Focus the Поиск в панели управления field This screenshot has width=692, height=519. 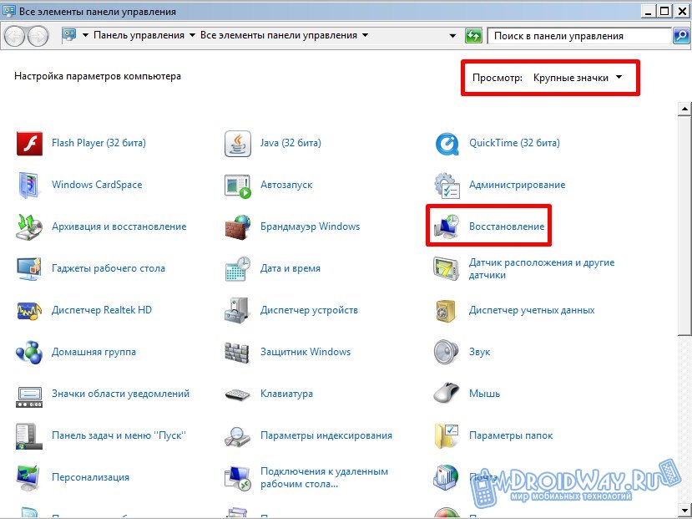(579, 36)
